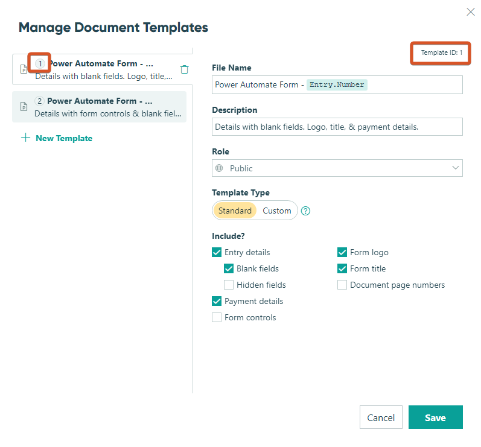Click the Save button

435,417
